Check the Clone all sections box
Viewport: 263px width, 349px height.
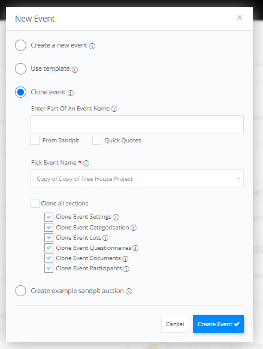point(35,204)
